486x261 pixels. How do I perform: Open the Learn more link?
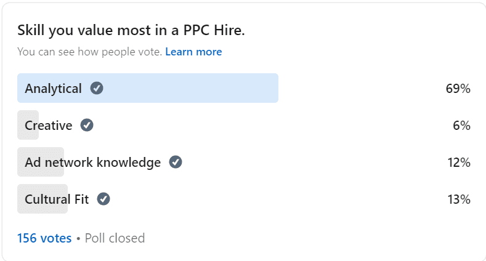(x=193, y=52)
